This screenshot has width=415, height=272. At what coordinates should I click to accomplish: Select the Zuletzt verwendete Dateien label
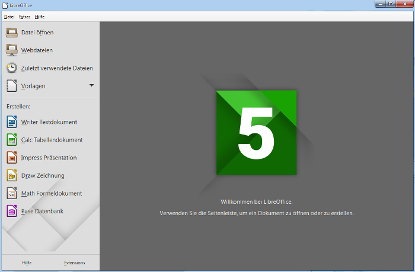tap(57, 68)
